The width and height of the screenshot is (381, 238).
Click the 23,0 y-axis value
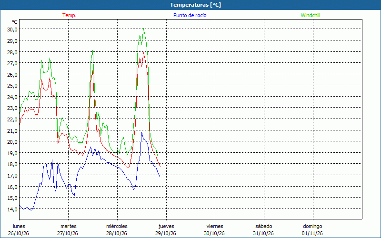click(x=12, y=108)
